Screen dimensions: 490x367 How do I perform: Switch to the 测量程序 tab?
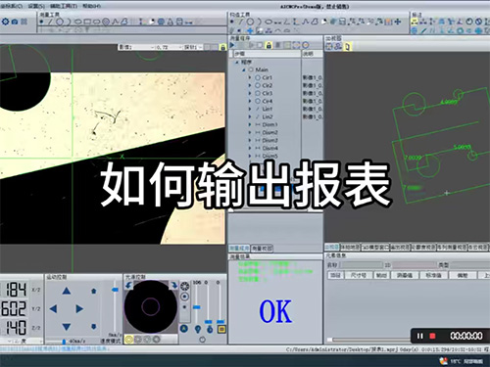click(x=239, y=249)
